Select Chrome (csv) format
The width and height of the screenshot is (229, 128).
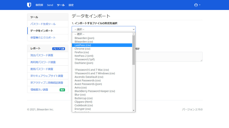click(102, 49)
